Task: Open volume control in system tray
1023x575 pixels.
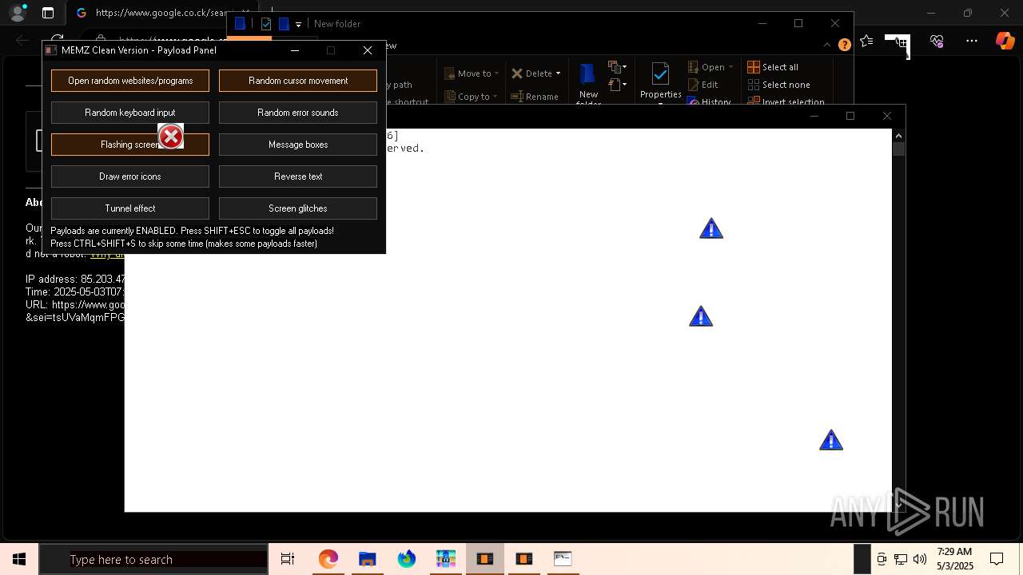Action: [x=920, y=559]
